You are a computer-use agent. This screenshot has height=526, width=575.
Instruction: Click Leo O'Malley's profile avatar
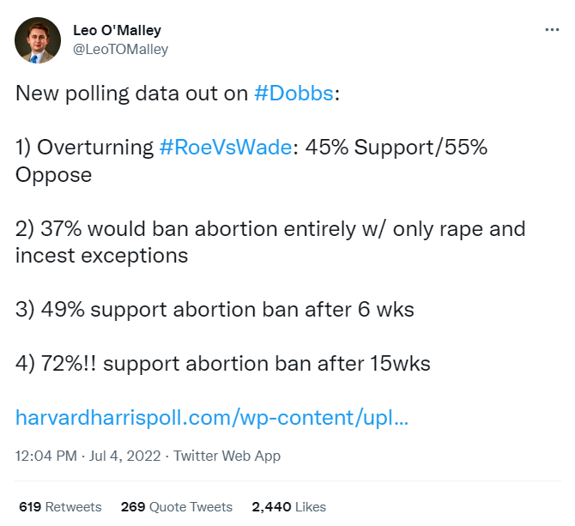click(x=38, y=40)
